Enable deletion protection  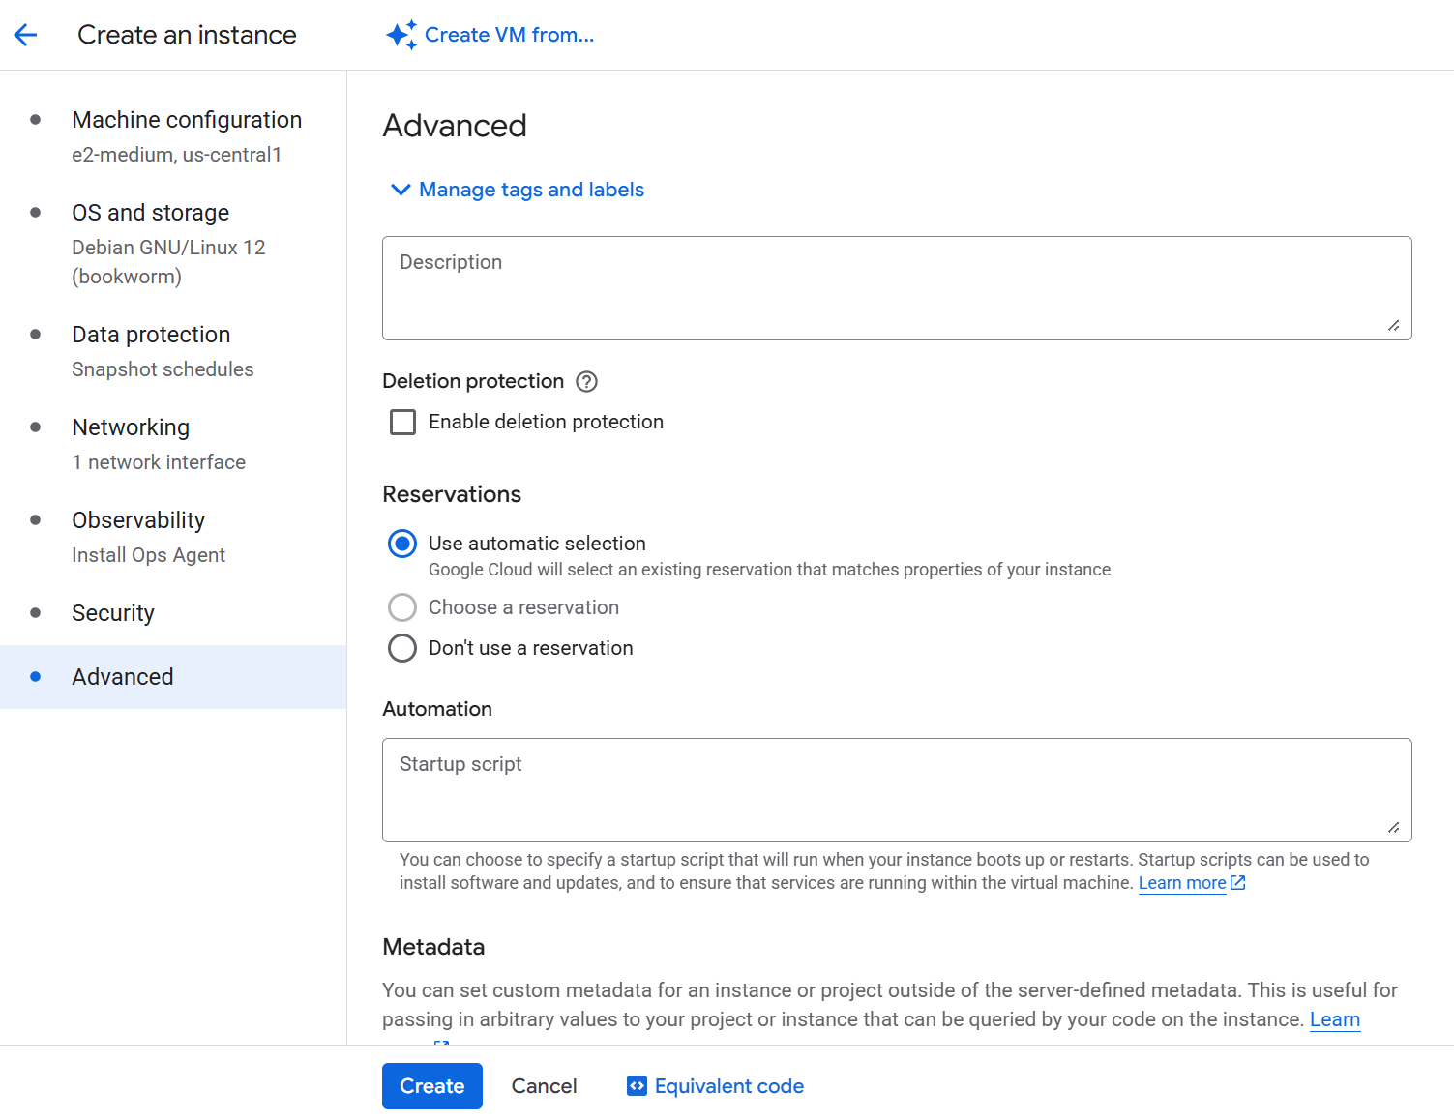402,422
